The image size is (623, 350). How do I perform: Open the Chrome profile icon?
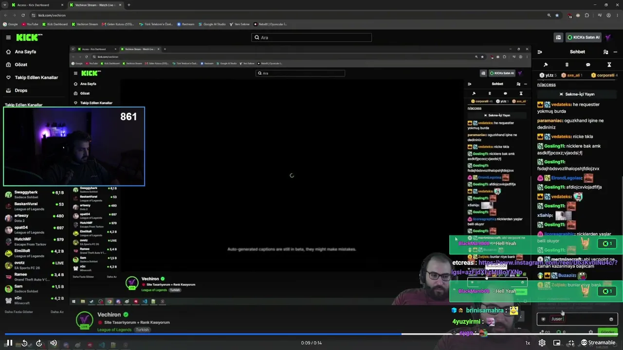(x=608, y=15)
